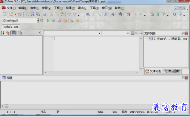
Task: Click the document icon with the red square
Action: tap(152, 14)
